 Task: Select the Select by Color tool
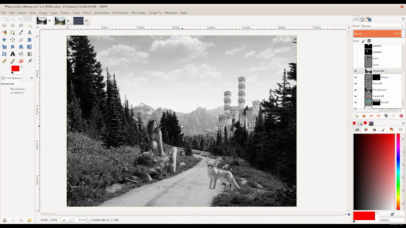pos(4,32)
